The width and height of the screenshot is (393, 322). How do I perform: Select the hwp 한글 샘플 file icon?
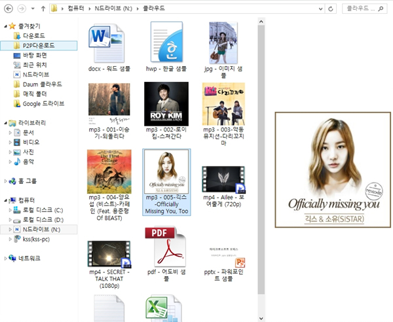[x=166, y=42]
